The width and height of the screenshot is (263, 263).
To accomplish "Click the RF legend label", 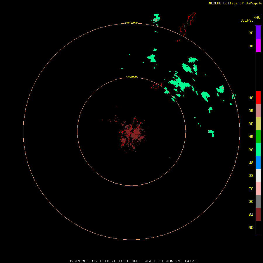I will pos(251,33).
